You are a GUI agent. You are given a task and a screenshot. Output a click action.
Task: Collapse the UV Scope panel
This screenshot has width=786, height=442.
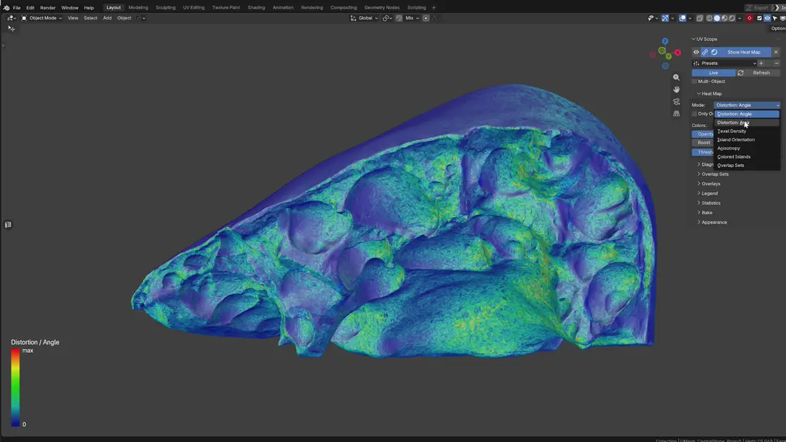click(x=705, y=39)
